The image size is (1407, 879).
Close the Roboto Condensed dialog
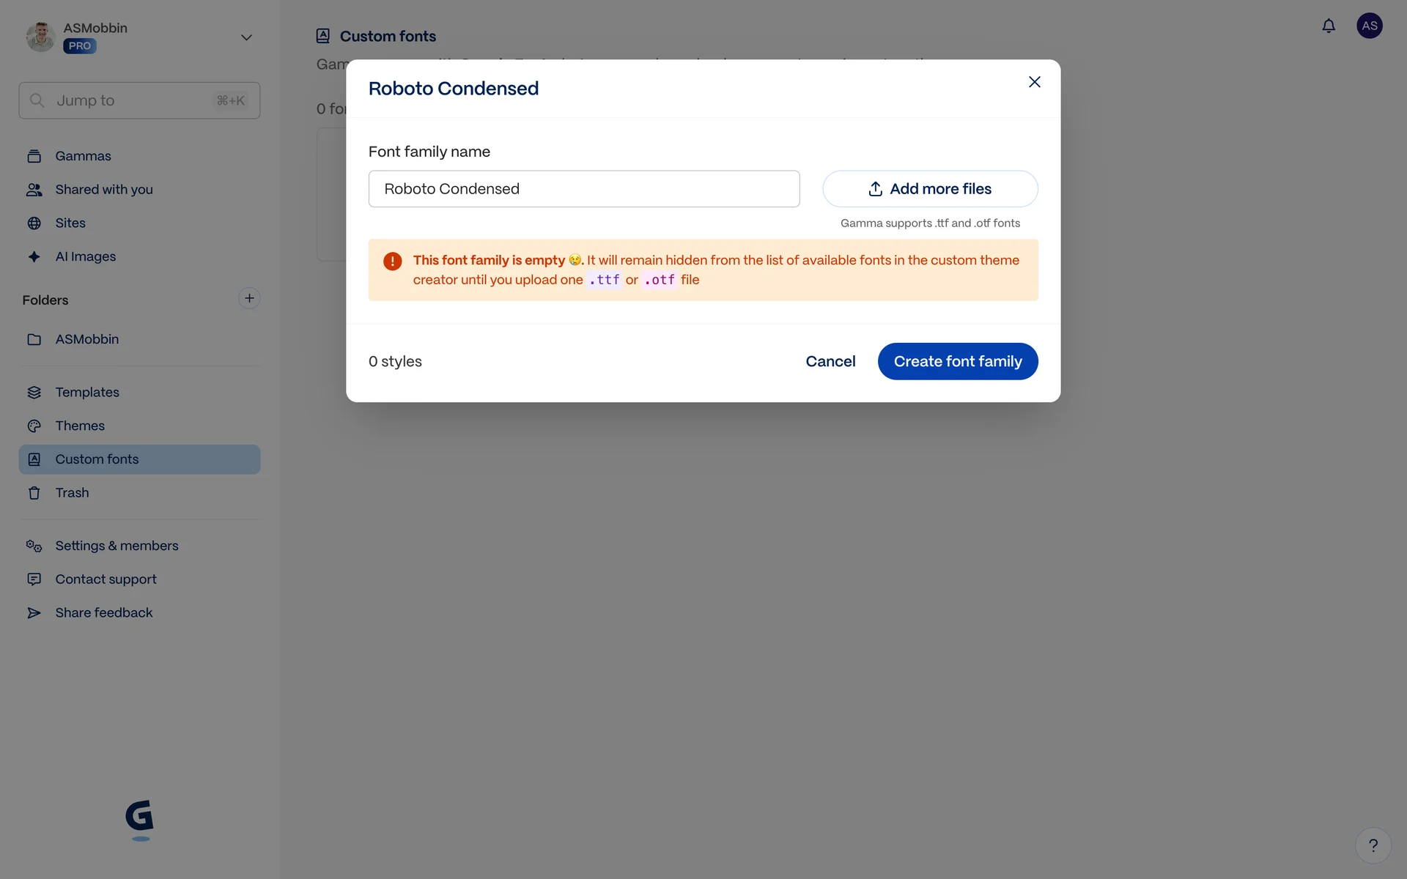(1034, 82)
